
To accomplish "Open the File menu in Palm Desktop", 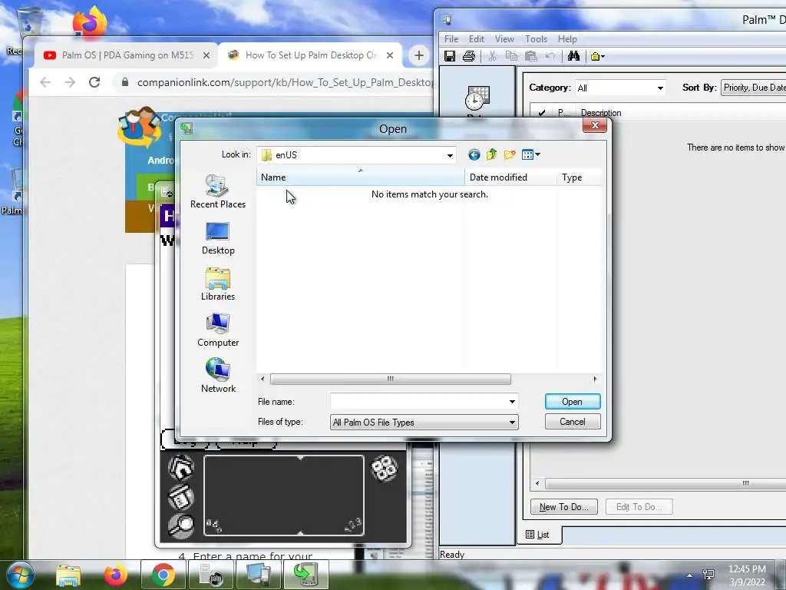I will [451, 38].
